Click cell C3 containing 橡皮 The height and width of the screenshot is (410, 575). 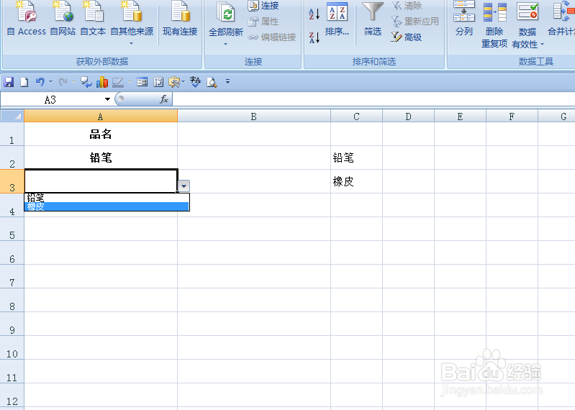coord(356,181)
